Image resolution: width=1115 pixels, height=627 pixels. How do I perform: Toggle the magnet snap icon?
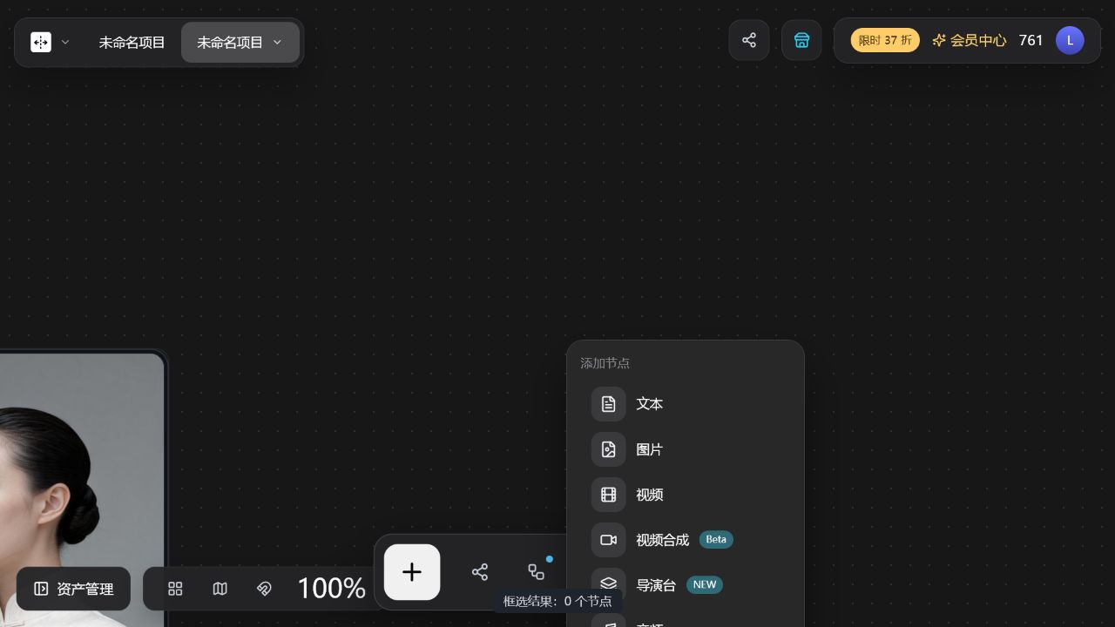coord(264,589)
